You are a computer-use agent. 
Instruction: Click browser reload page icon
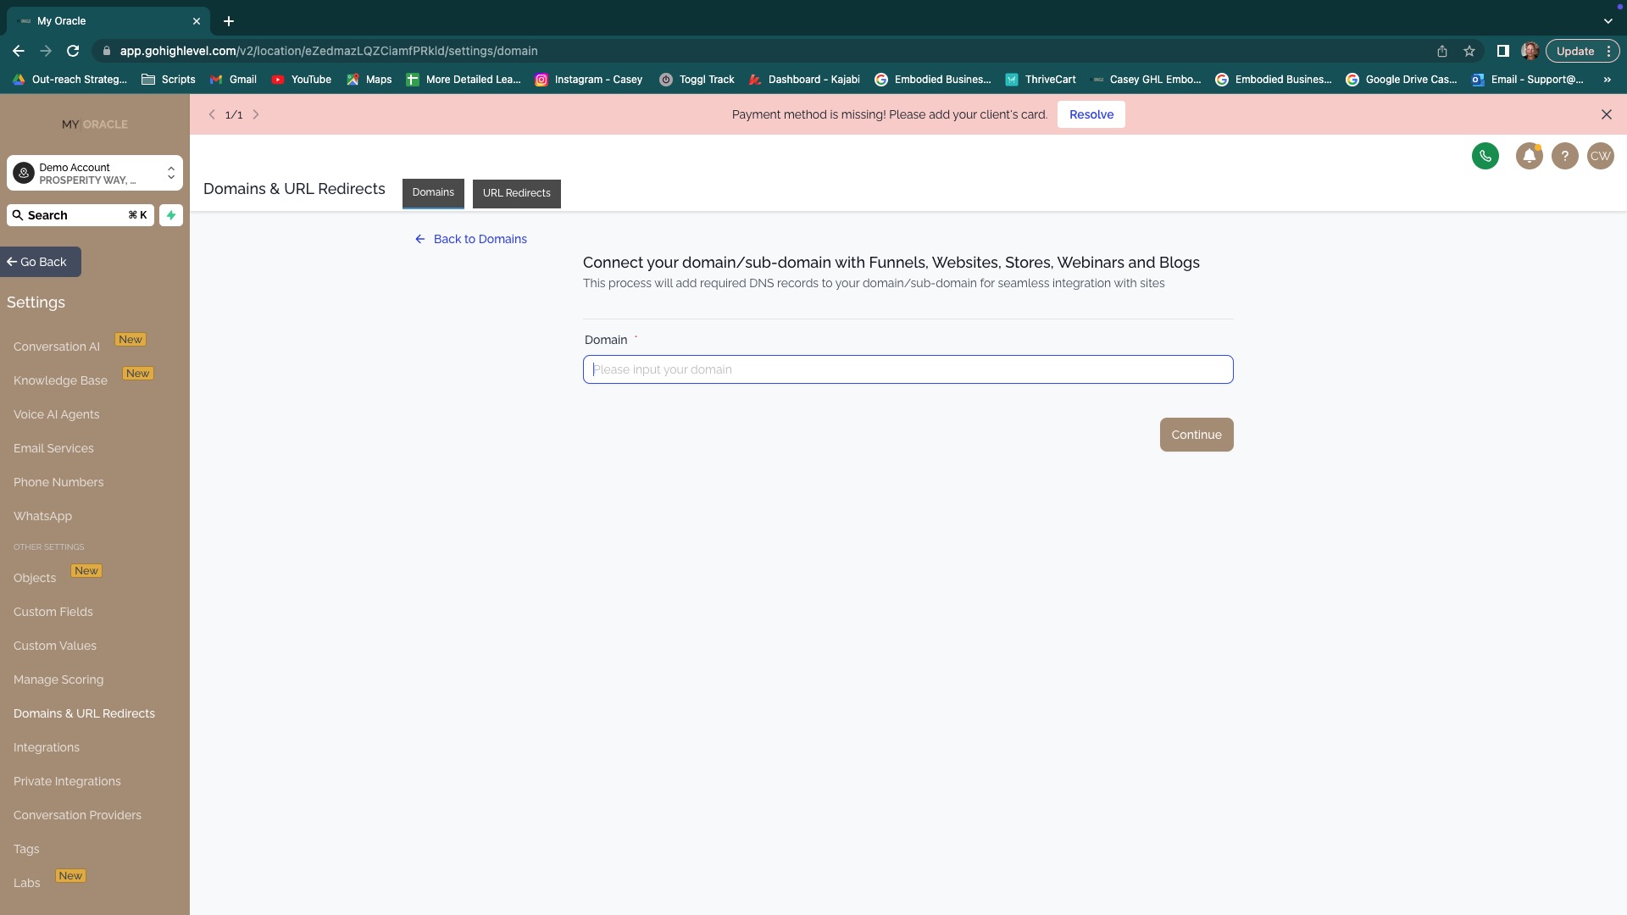point(73,51)
